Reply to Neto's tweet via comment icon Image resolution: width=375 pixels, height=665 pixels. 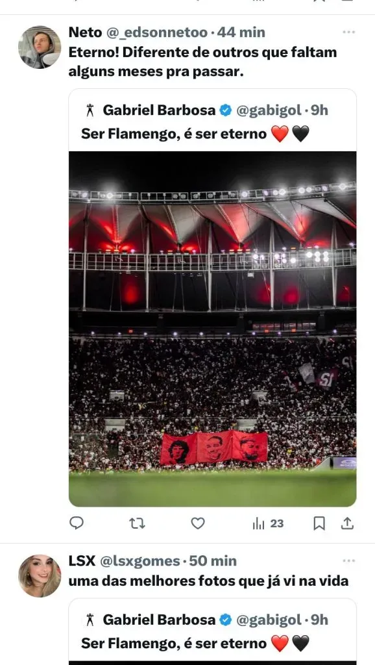[77, 523]
